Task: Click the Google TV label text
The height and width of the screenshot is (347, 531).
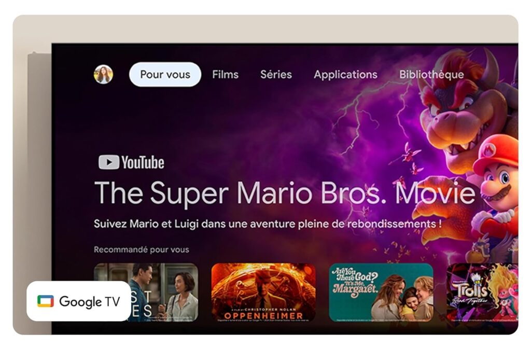Action: pyautogui.click(x=89, y=301)
